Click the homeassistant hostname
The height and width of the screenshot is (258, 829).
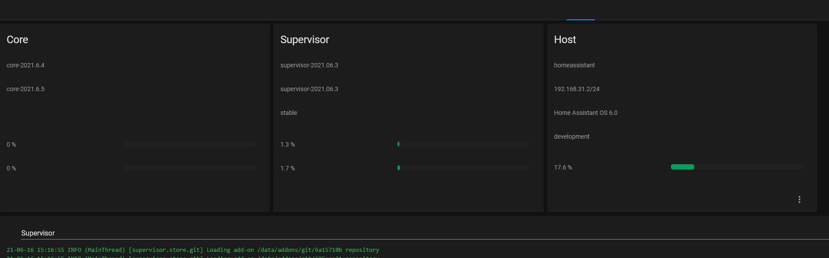574,65
